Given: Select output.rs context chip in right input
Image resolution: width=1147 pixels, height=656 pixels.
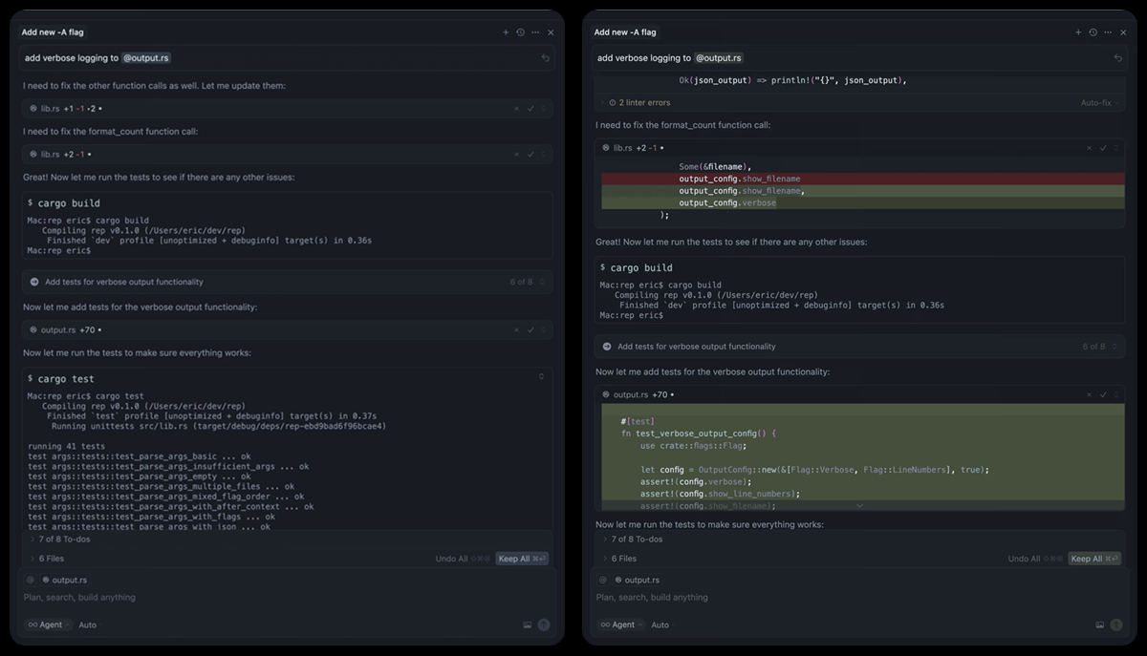Looking at the screenshot, I should point(638,580).
